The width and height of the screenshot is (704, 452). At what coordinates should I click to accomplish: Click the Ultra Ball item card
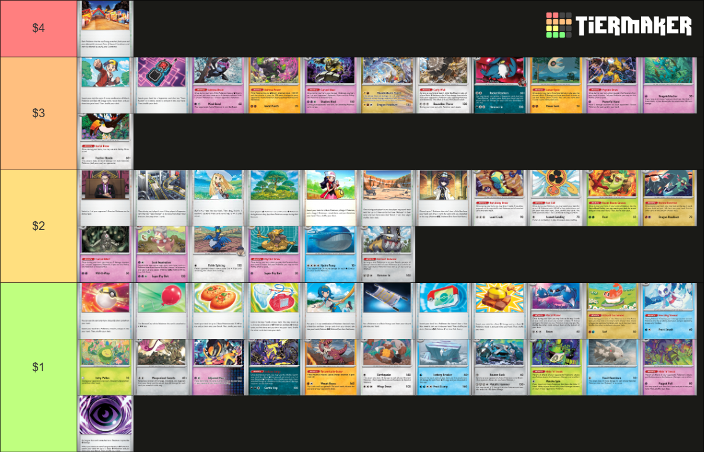(x=106, y=311)
